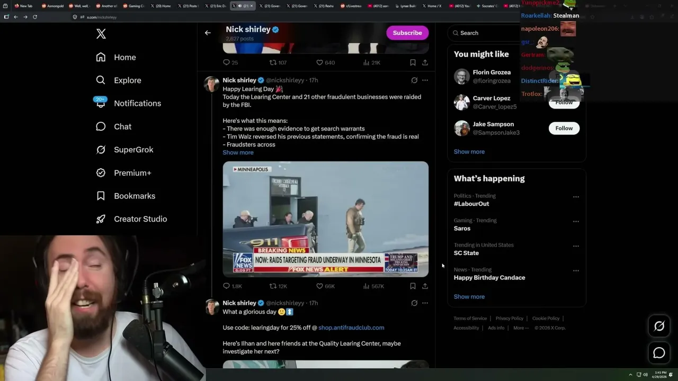678x381 pixels.
Task: Expand 'Show more' on Happy Learing Day post
Action: (x=238, y=152)
